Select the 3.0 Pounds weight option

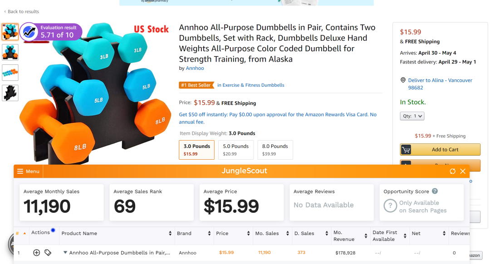[x=196, y=150]
